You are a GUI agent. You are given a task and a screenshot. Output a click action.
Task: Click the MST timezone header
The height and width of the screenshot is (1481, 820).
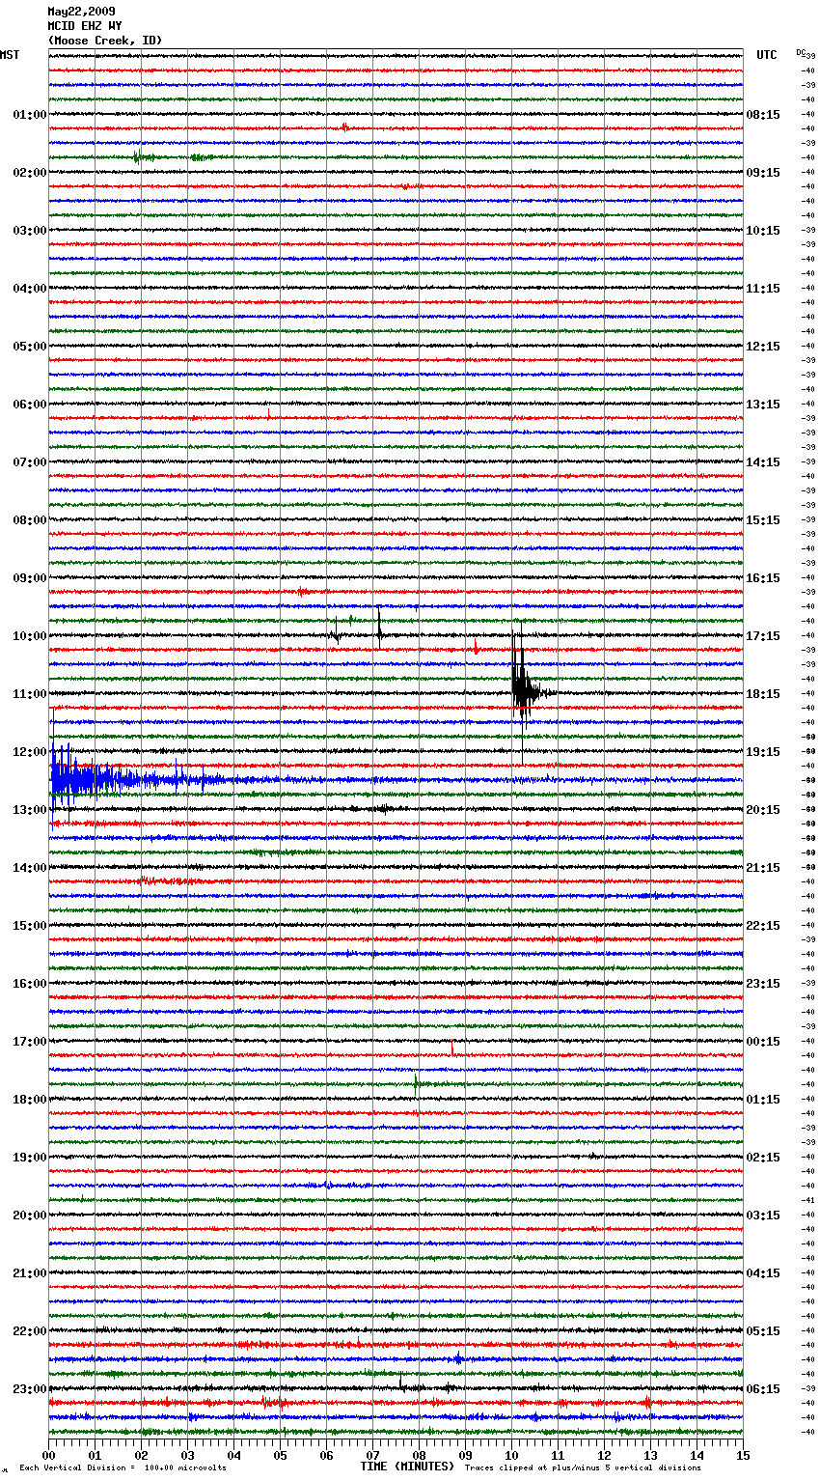(10, 55)
